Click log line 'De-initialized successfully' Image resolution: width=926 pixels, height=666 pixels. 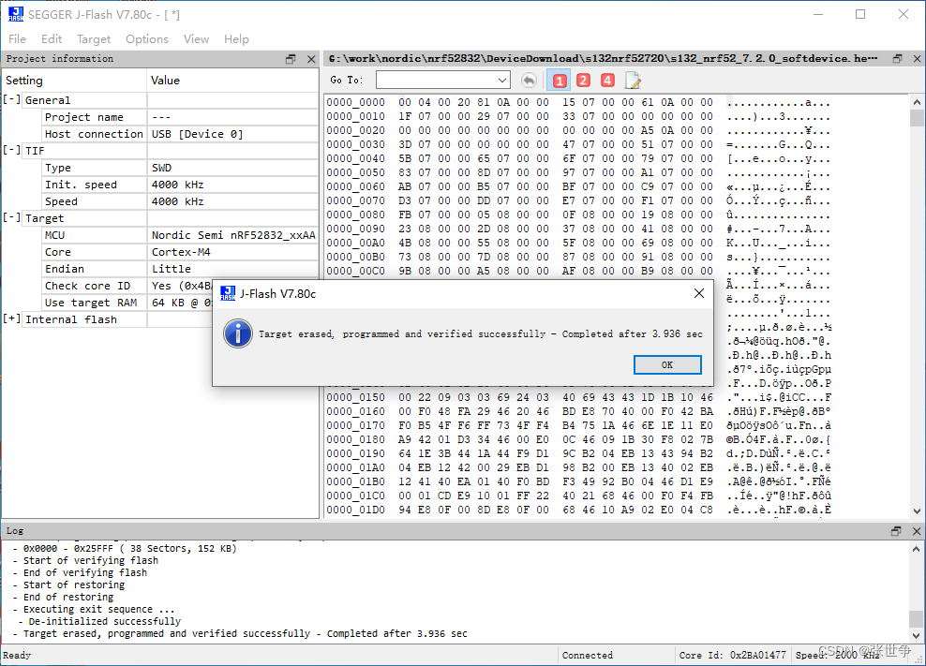pyautogui.click(x=105, y=621)
